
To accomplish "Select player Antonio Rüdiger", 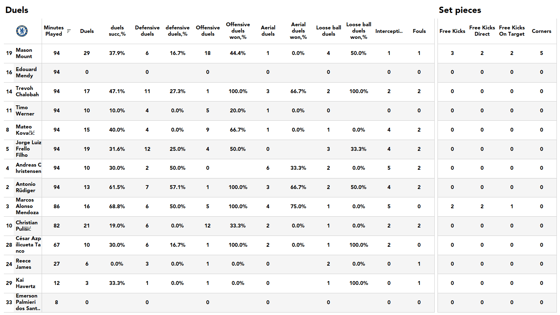I will click(26, 187).
